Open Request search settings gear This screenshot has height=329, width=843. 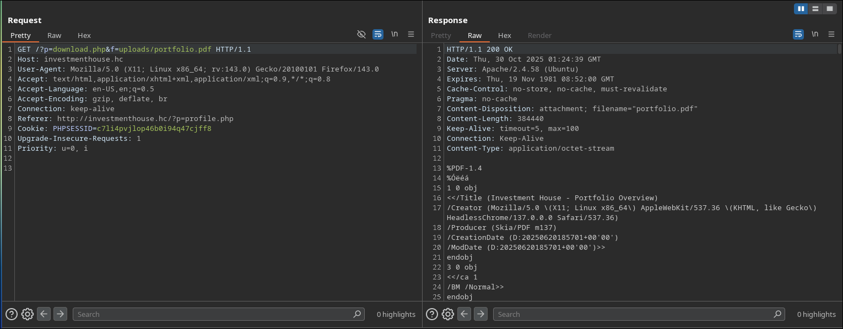click(x=28, y=314)
